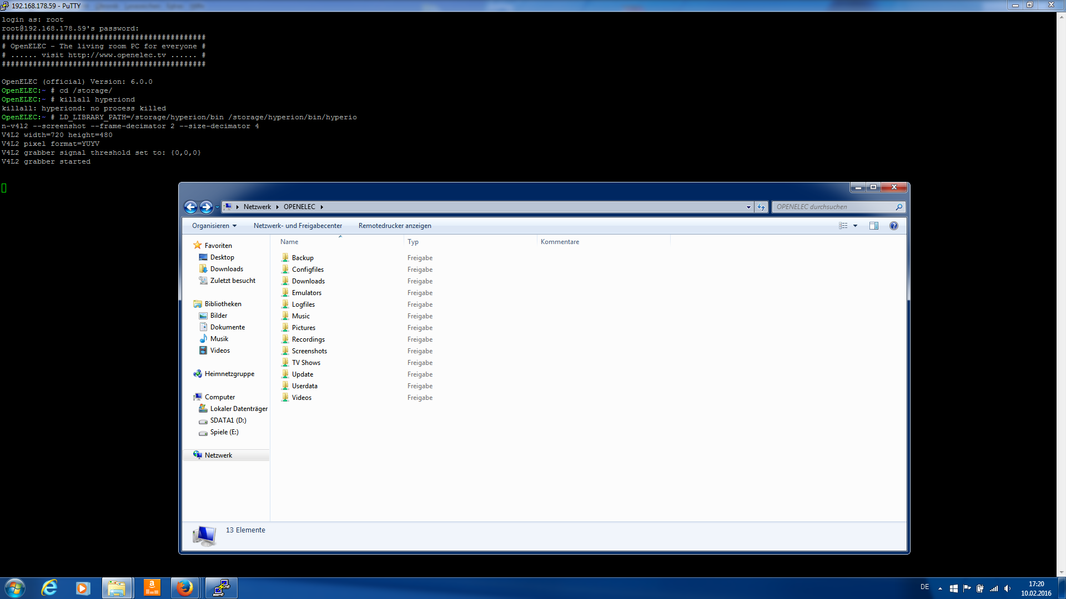
Task: Toggle the preview pane icon
Action: pos(873,226)
